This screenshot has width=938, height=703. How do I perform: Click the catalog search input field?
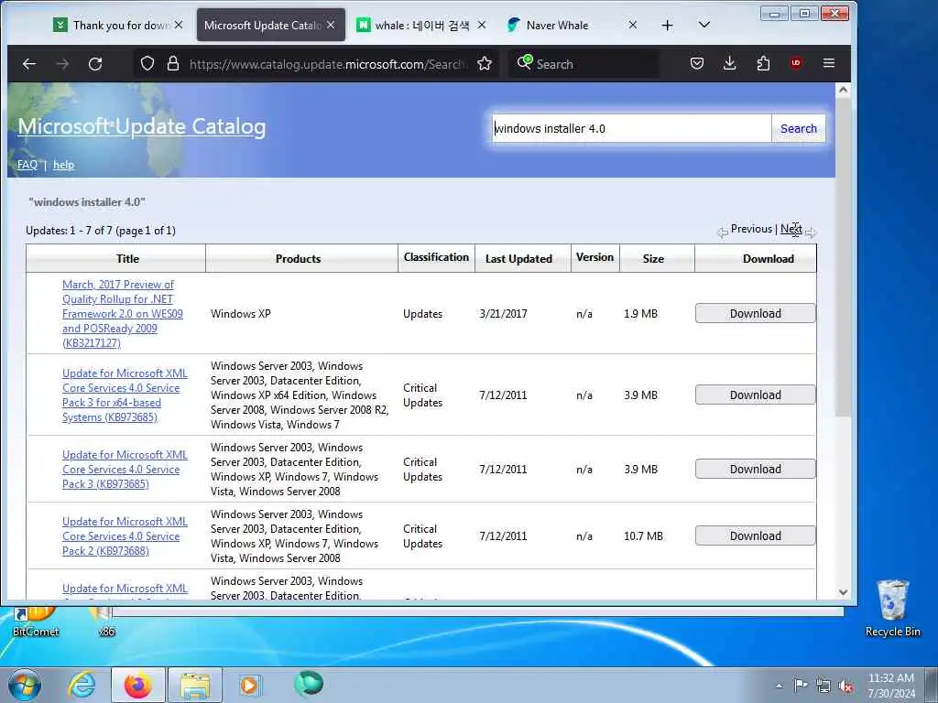[x=632, y=128]
